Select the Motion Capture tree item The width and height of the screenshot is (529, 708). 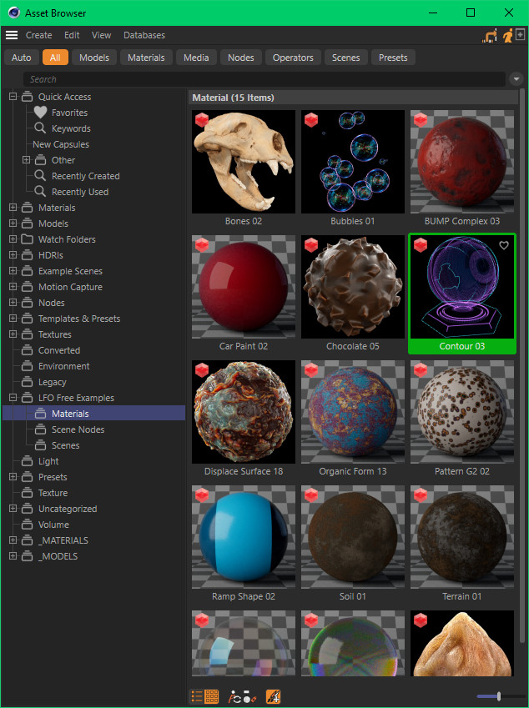[70, 287]
